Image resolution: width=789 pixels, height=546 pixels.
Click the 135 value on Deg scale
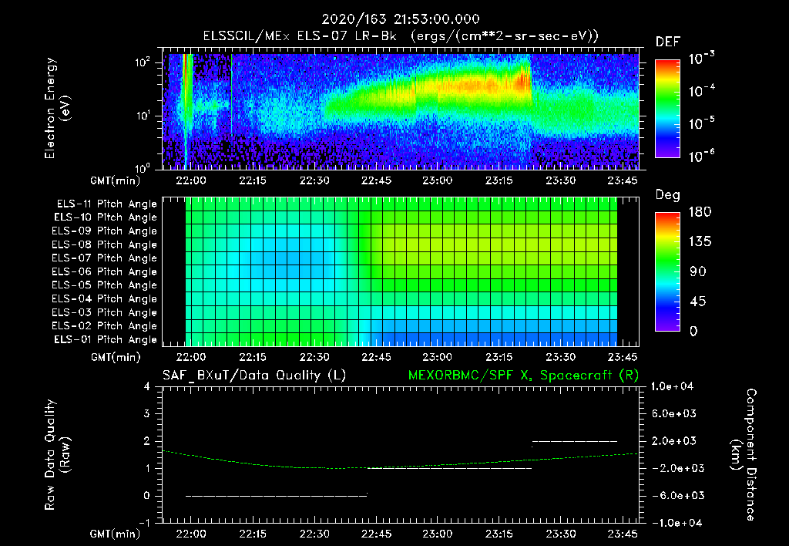click(x=700, y=242)
